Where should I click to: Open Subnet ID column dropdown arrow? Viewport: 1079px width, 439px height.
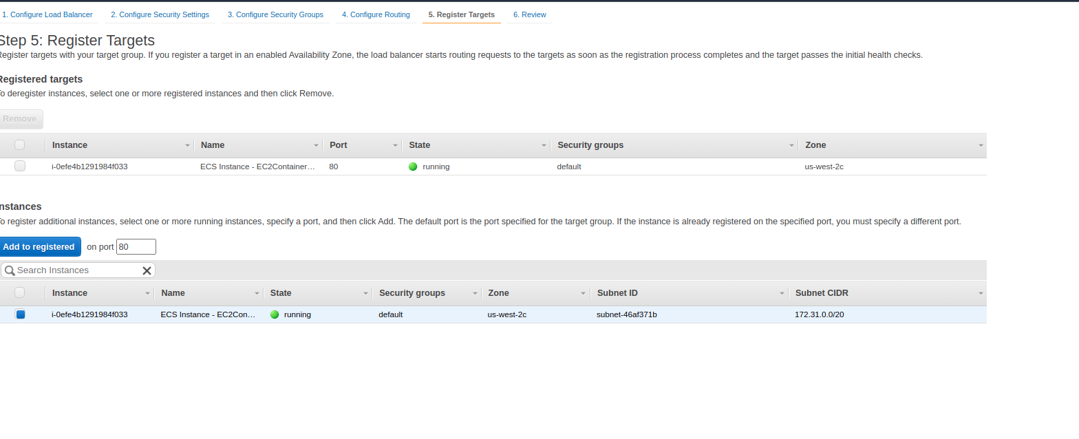(x=782, y=293)
